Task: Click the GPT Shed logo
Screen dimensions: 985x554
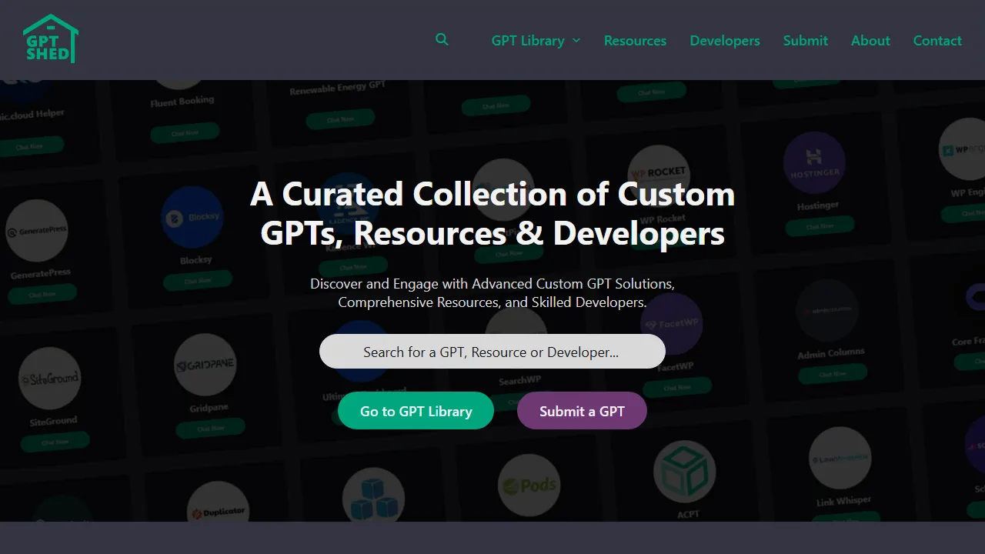Action: 50,37
